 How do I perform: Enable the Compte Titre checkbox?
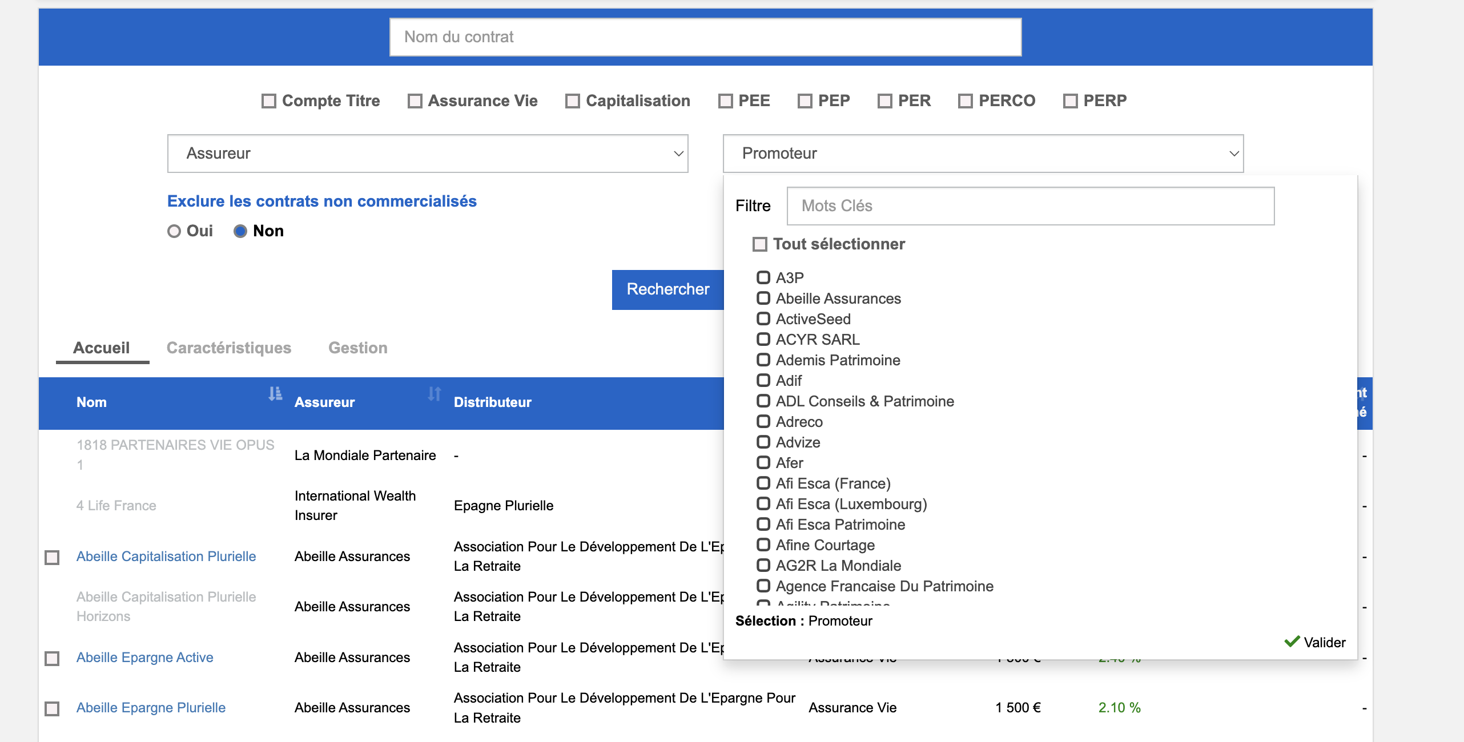[269, 101]
